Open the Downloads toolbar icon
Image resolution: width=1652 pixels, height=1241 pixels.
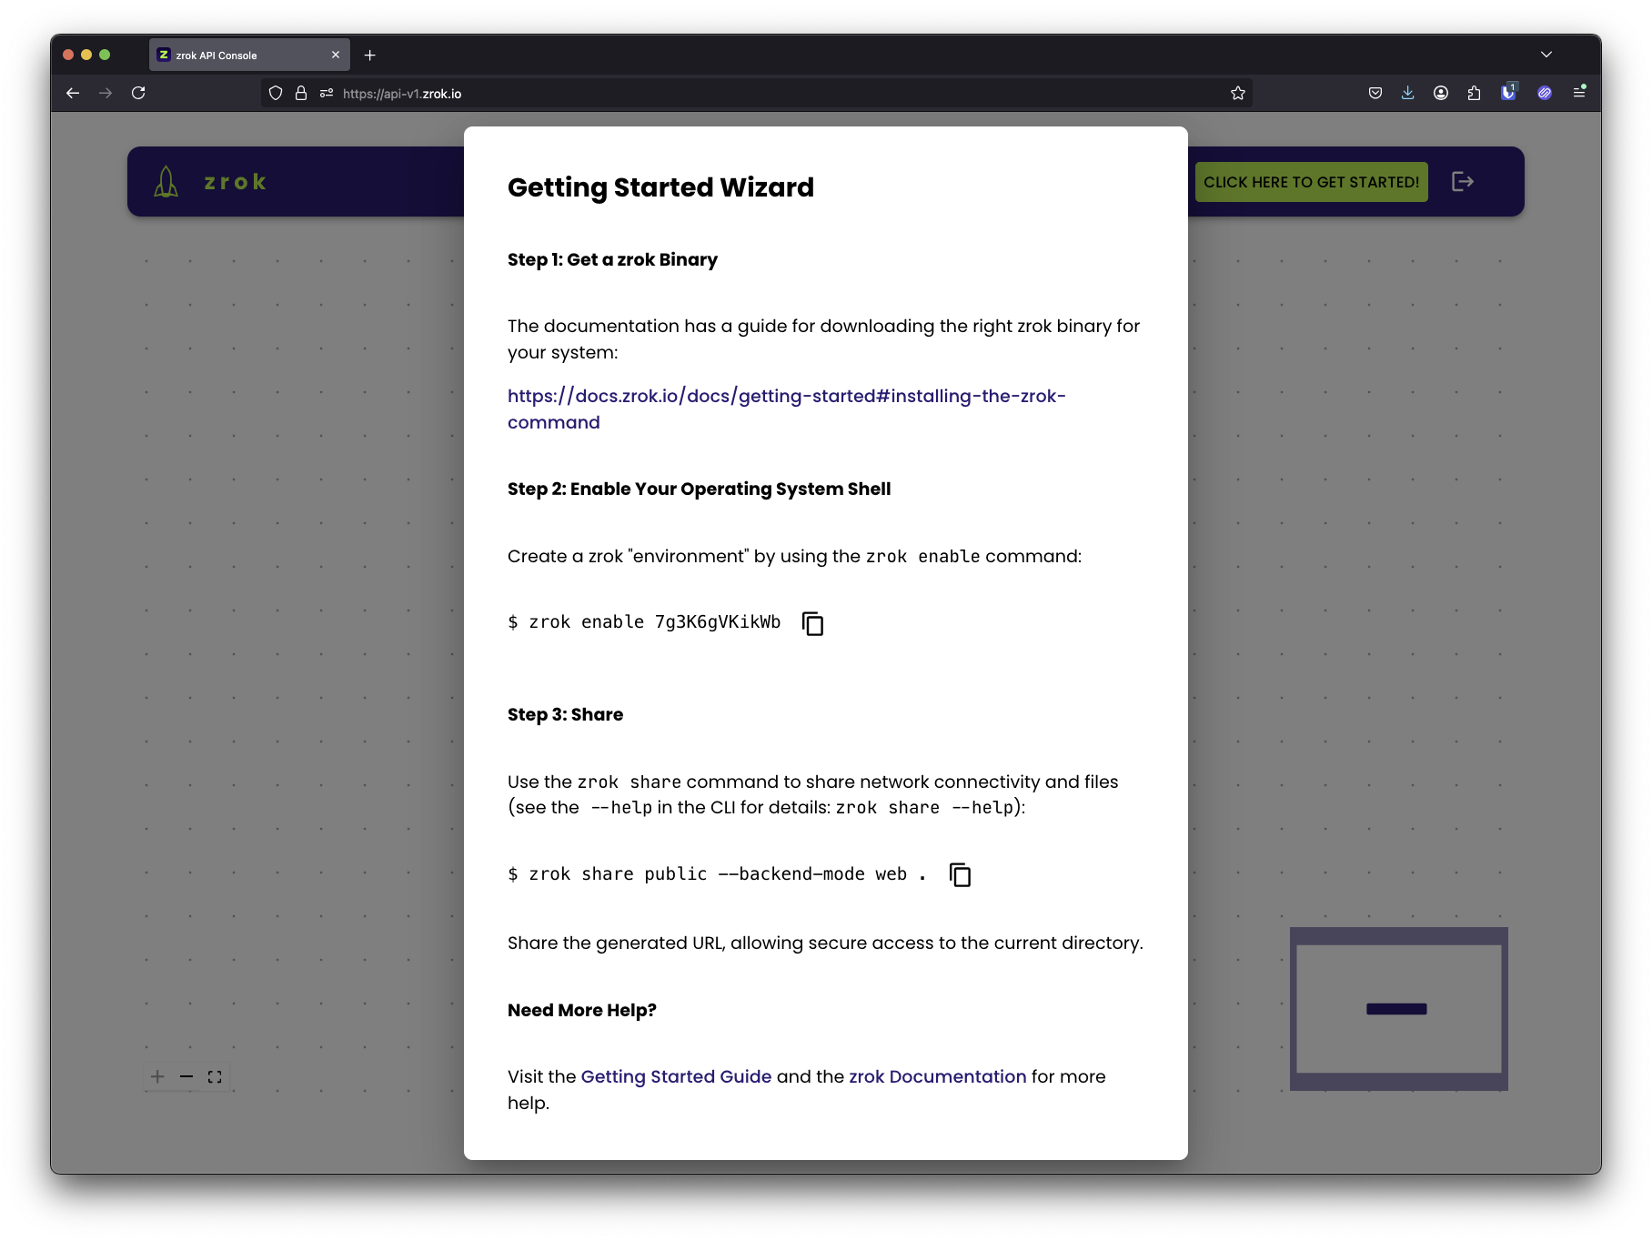click(x=1407, y=93)
